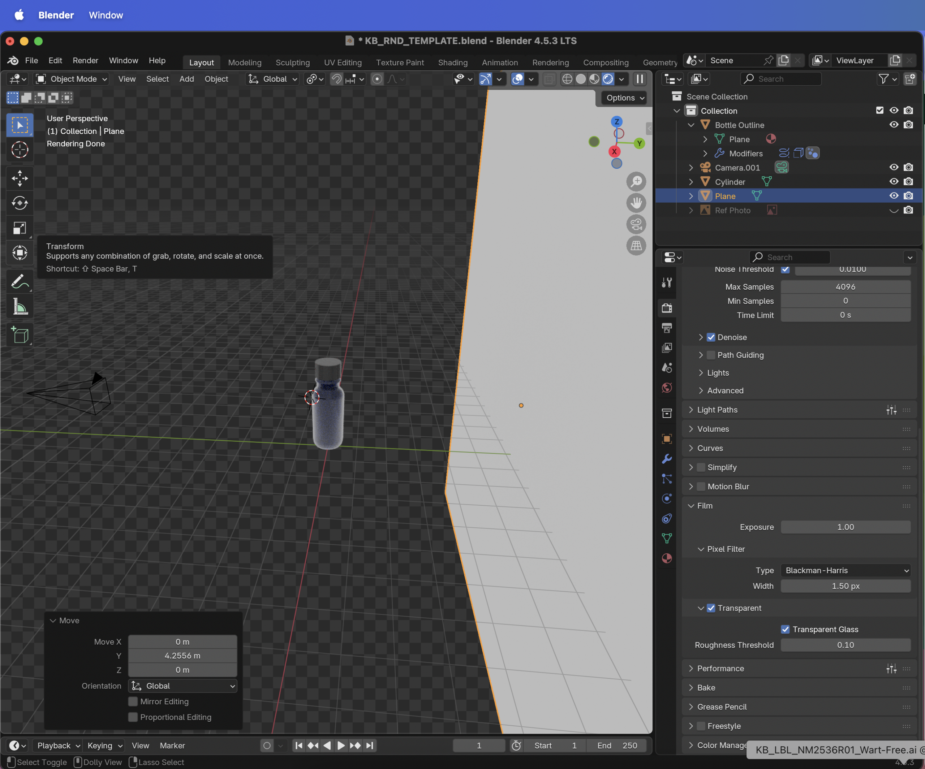
Task: Activate the Transform tool
Action: coord(20,253)
